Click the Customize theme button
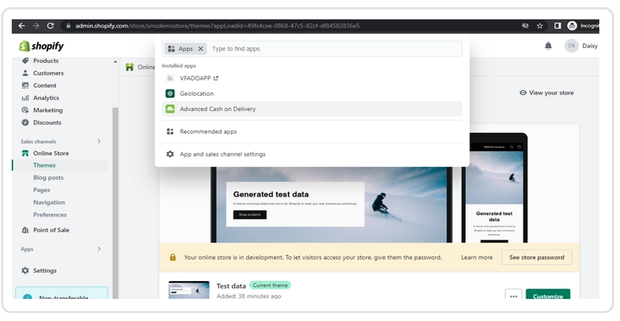 pos(548,296)
